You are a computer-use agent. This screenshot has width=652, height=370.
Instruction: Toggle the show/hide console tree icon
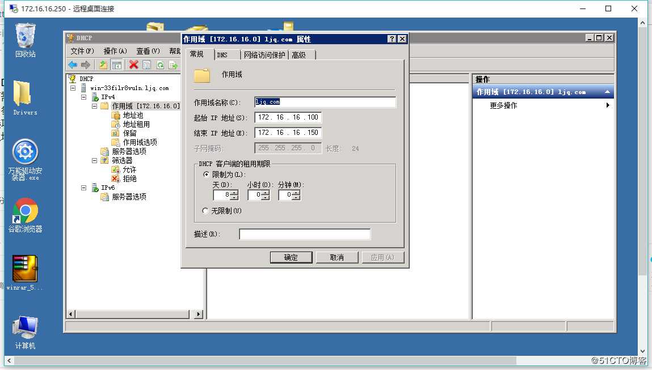[117, 65]
